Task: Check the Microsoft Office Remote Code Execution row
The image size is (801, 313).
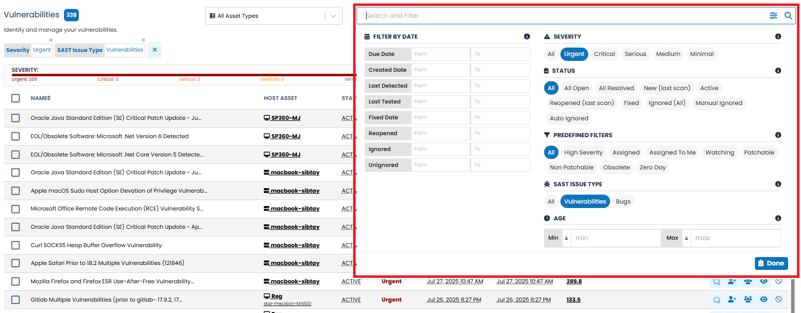Action: click(x=15, y=209)
